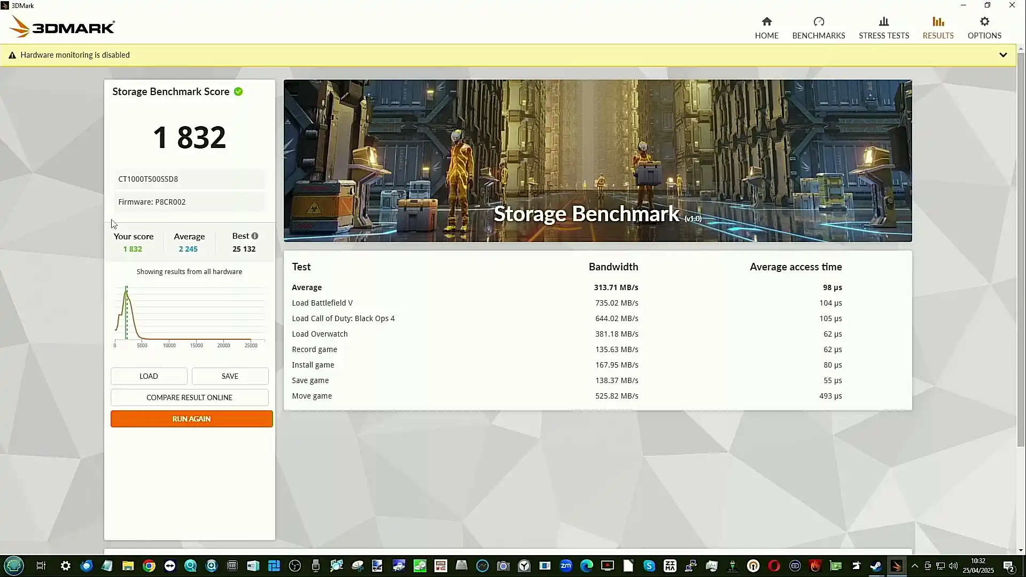This screenshot has height=577, width=1026.
Task: Click the Load Overwatch row label
Action: point(320,334)
